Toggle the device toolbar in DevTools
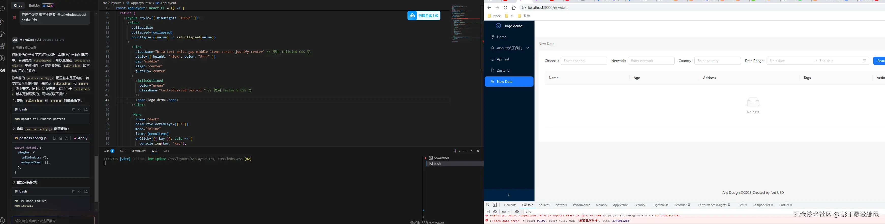Viewport: 885px width, 224px height. coord(495,205)
